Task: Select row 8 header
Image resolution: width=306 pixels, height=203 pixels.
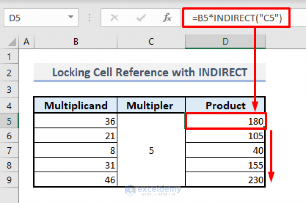Action: click(9, 165)
